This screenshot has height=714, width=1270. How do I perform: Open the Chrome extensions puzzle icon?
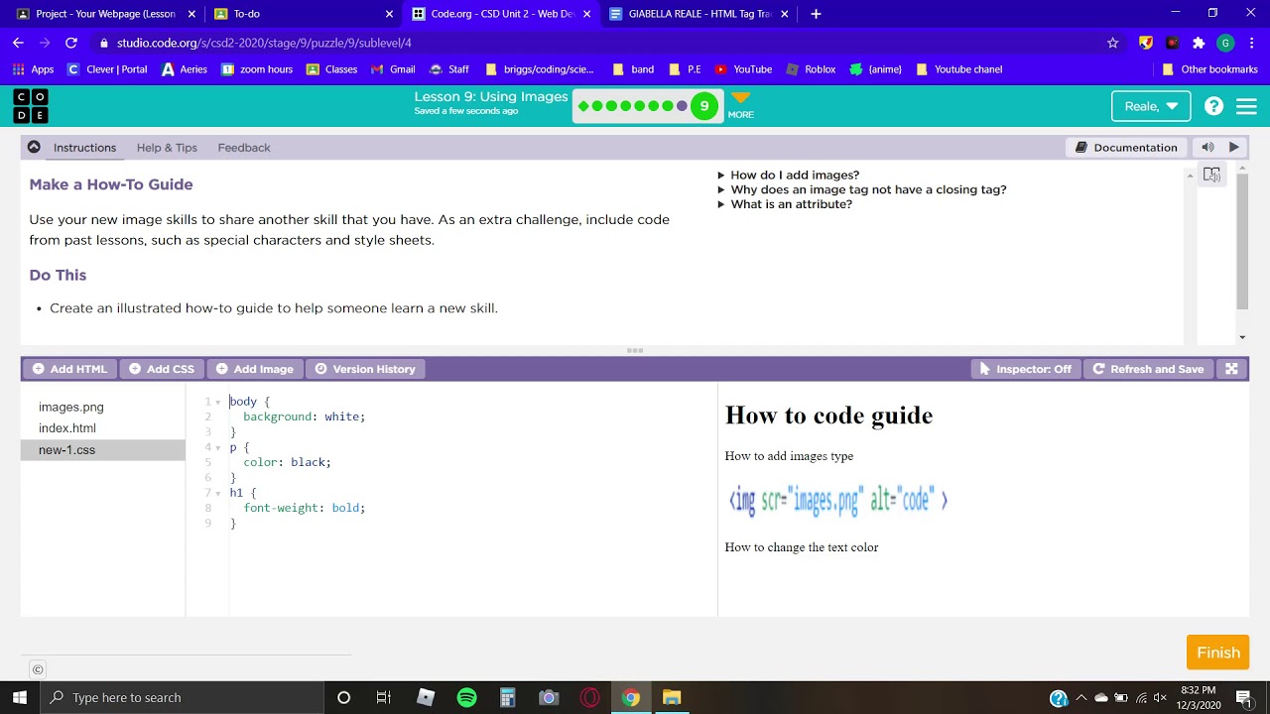click(1199, 43)
